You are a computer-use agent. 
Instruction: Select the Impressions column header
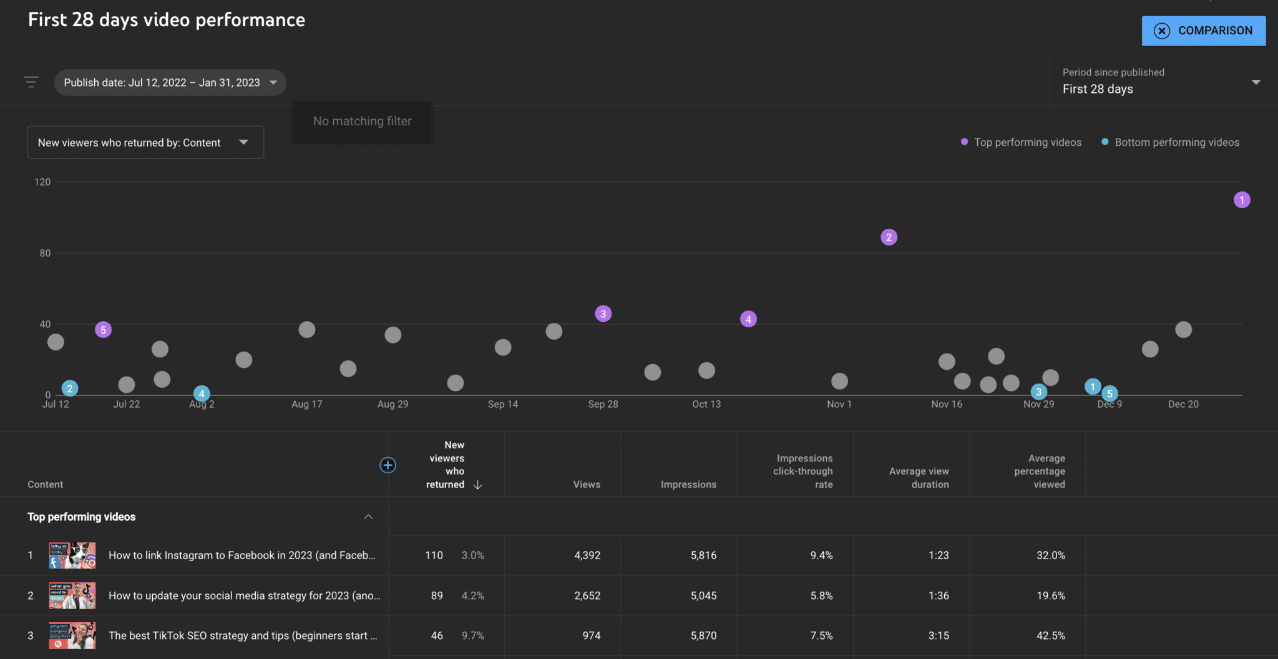(x=688, y=484)
